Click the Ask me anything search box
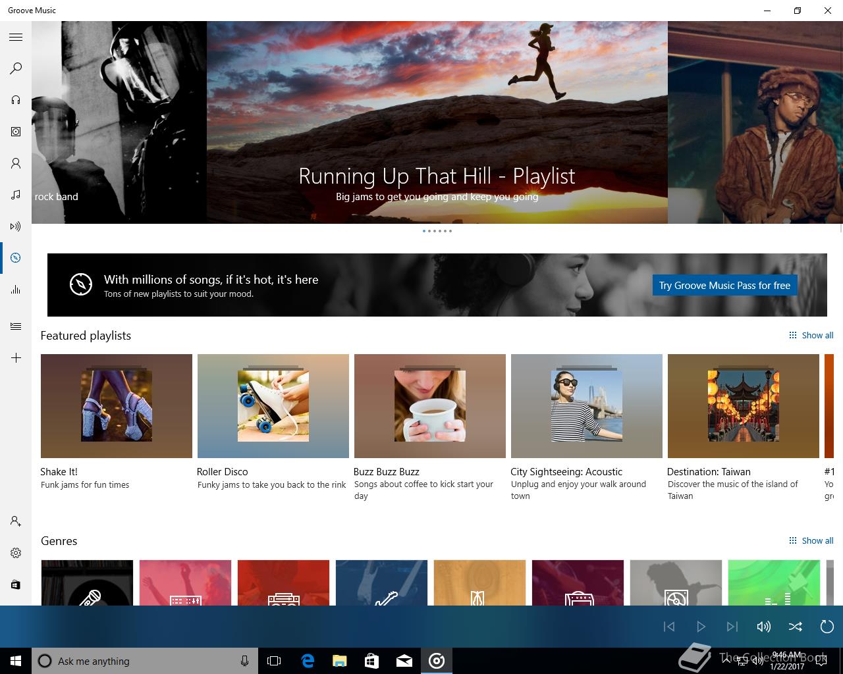This screenshot has height=674, width=843. click(x=144, y=661)
